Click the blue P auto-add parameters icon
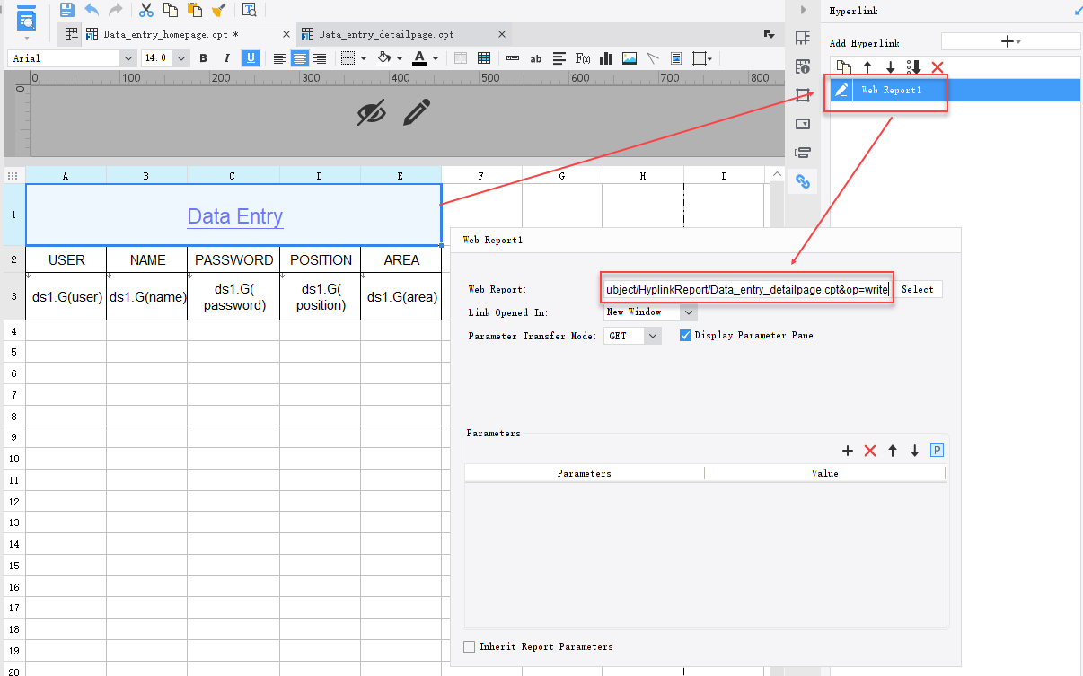Viewport: 1083px width, 676px height. 938,451
